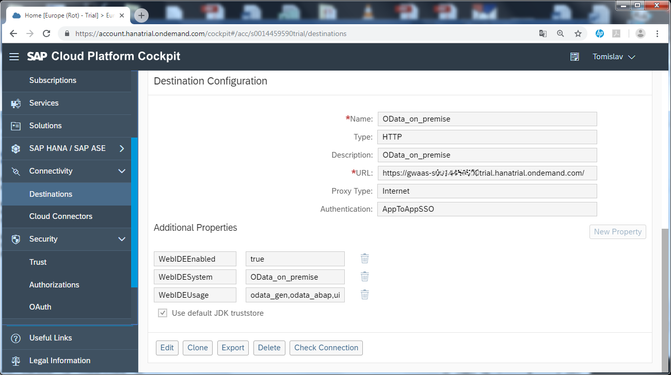Open the Tomislav user dropdown
Viewport: 671px width, 375px height.
(614, 57)
